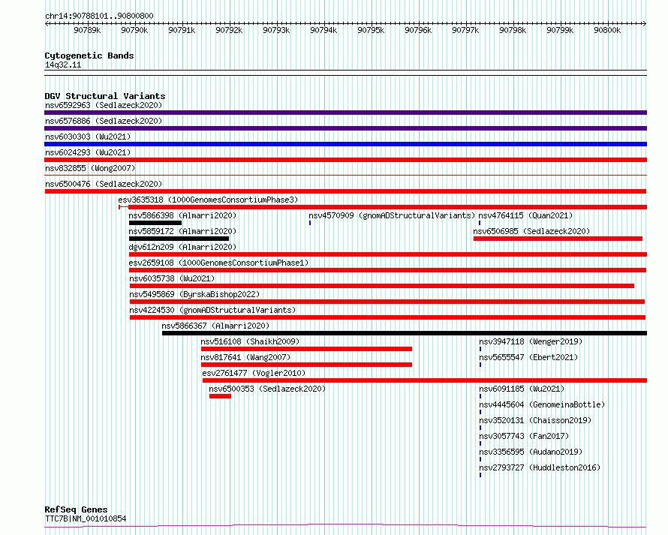This screenshot has height=535, width=668.
Task: Open variant nsv6030303 (Wu2021) label
Action: [x=88, y=137]
